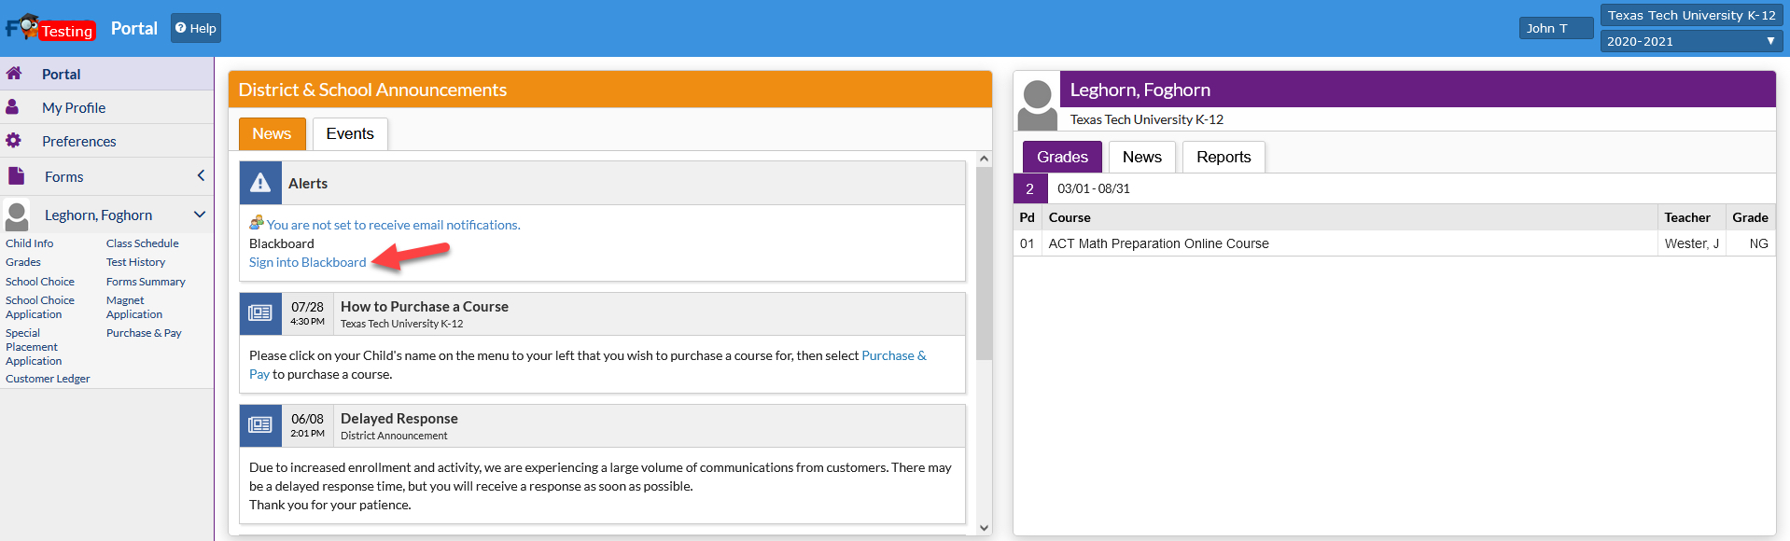Open the Child Info link

tap(30, 243)
